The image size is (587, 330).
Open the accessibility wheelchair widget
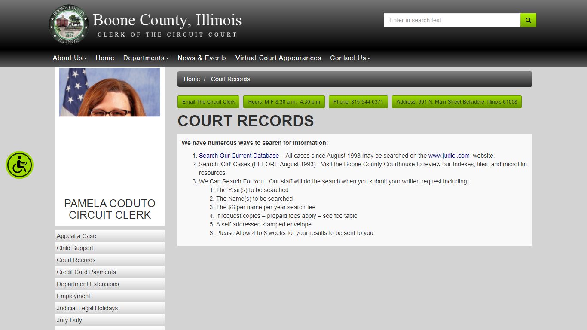[19, 165]
